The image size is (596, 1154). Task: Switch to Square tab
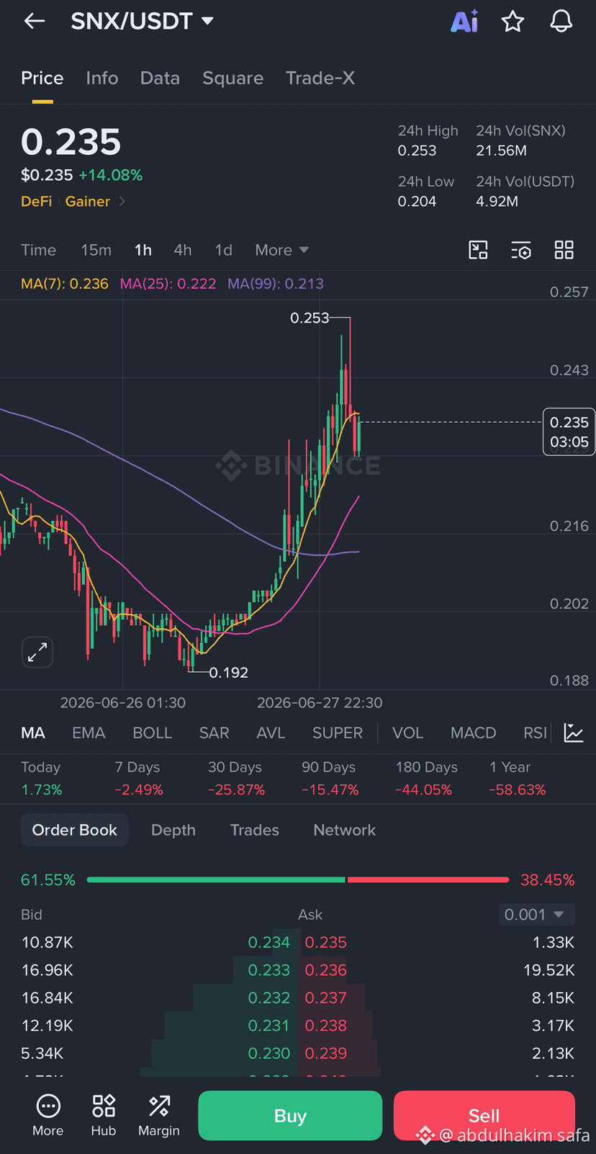(x=232, y=78)
